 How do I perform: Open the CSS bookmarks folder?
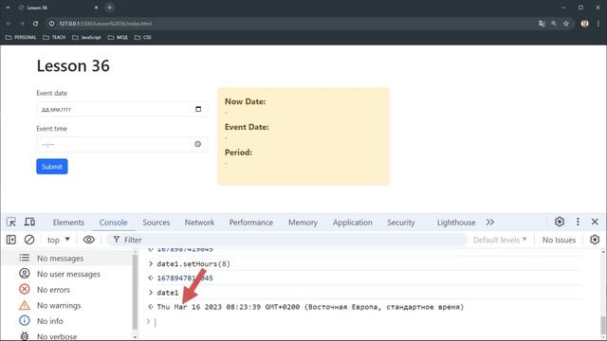[x=143, y=38]
